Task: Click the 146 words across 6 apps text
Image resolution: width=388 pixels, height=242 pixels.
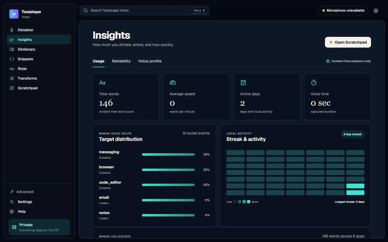Action: click(x=343, y=236)
